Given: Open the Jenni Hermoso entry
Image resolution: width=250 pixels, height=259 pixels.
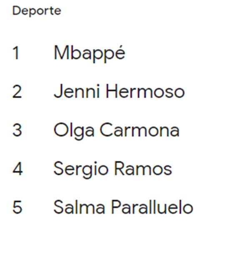Looking at the screenshot, I should (x=119, y=91).
